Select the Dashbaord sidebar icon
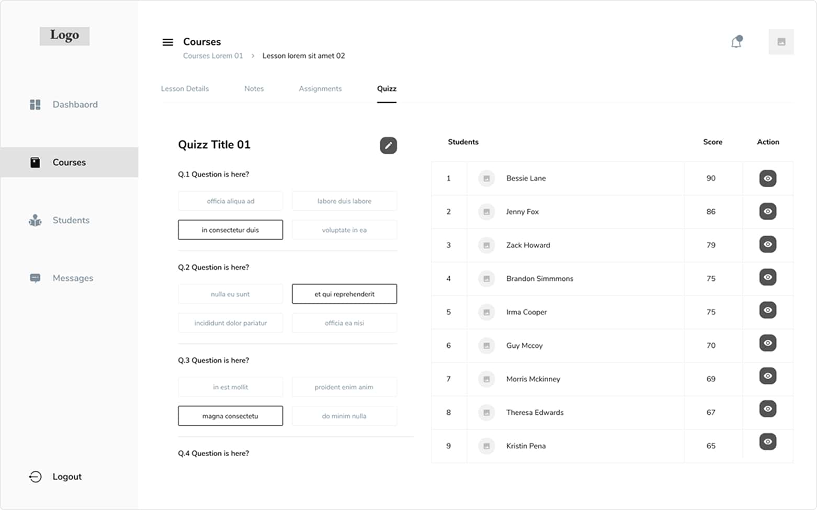Viewport: 817px width, 510px height. [x=35, y=105]
